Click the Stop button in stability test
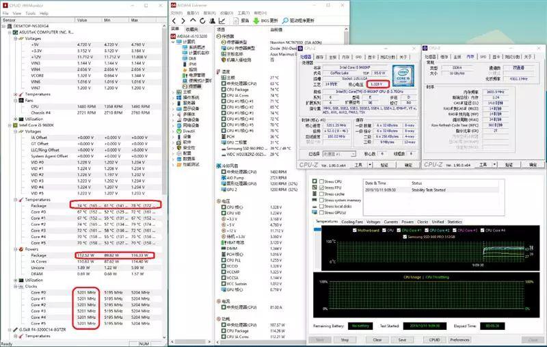The image size is (547, 347). pyautogui.click(x=345, y=339)
